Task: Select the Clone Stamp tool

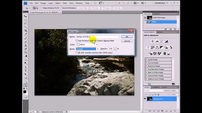Action: click(26, 45)
